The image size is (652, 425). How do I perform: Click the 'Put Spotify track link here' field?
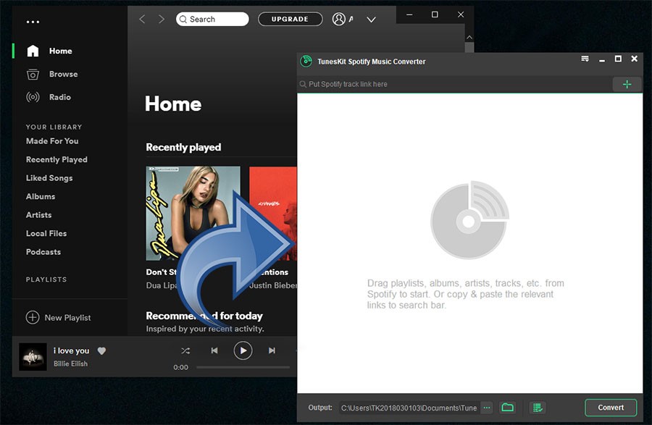pyautogui.click(x=454, y=84)
